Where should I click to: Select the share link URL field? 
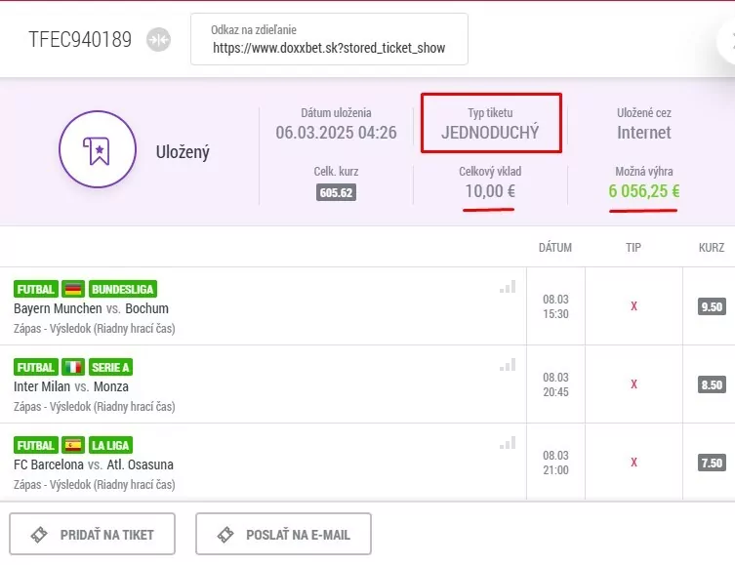(x=329, y=48)
